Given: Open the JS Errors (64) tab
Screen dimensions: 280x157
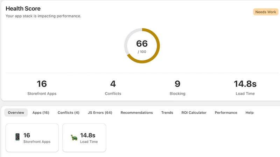Looking at the screenshot, I should 100,112.
